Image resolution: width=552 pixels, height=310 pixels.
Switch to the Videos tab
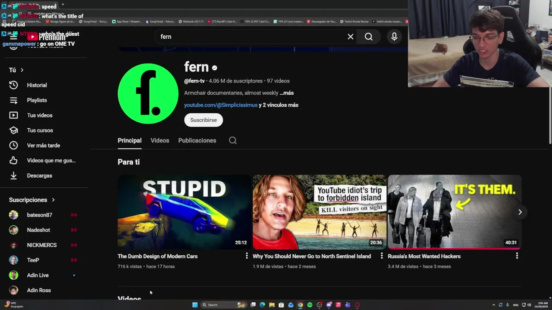pyautogui.click(x=160, y=140)
